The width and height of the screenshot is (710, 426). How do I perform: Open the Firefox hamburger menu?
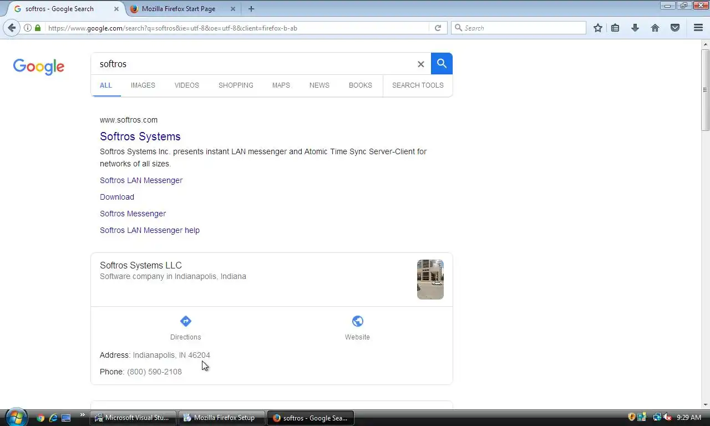point(698,28)
